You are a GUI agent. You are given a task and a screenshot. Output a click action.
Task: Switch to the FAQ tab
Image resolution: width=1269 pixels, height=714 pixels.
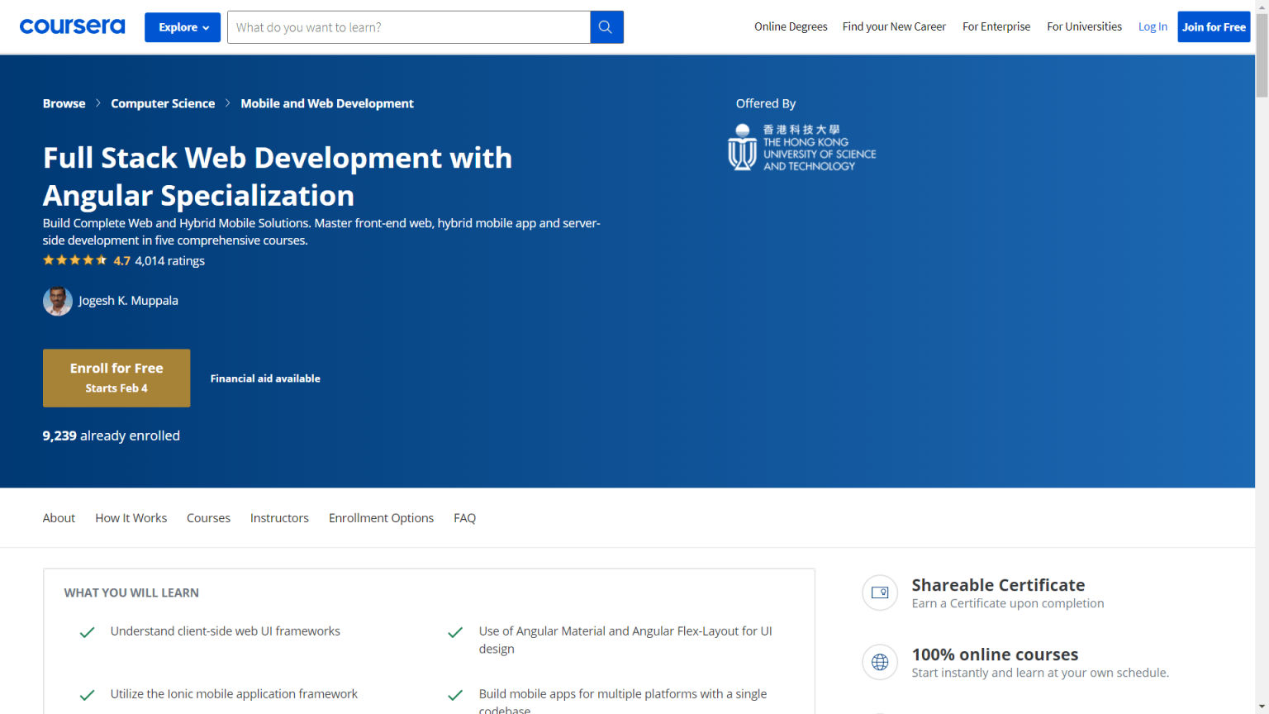click(x=464, y=517)
